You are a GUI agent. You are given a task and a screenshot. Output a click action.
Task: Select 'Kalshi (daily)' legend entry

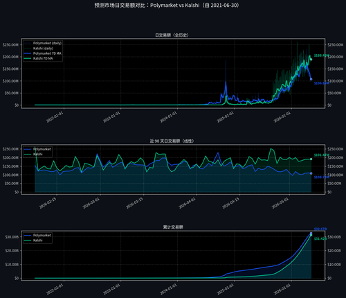click(39, 49)
